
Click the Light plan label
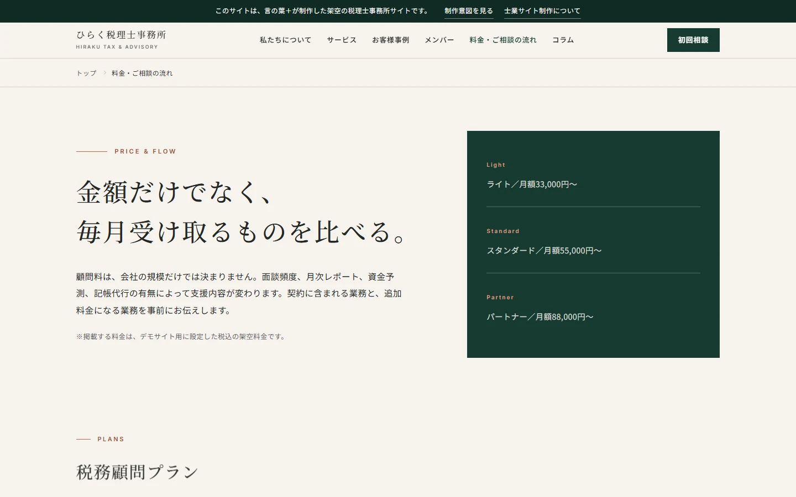click(496, 165)
